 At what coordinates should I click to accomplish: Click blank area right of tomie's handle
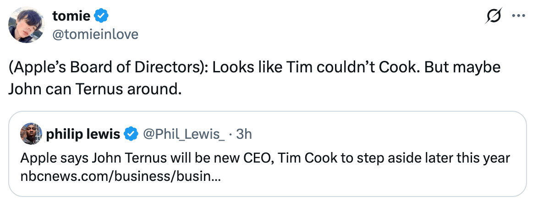[x=298, y=34]
